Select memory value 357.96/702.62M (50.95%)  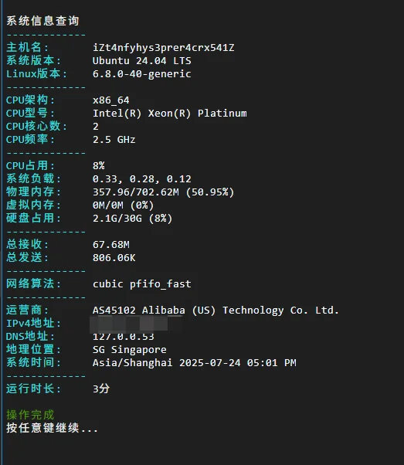(x=164, y=192)
